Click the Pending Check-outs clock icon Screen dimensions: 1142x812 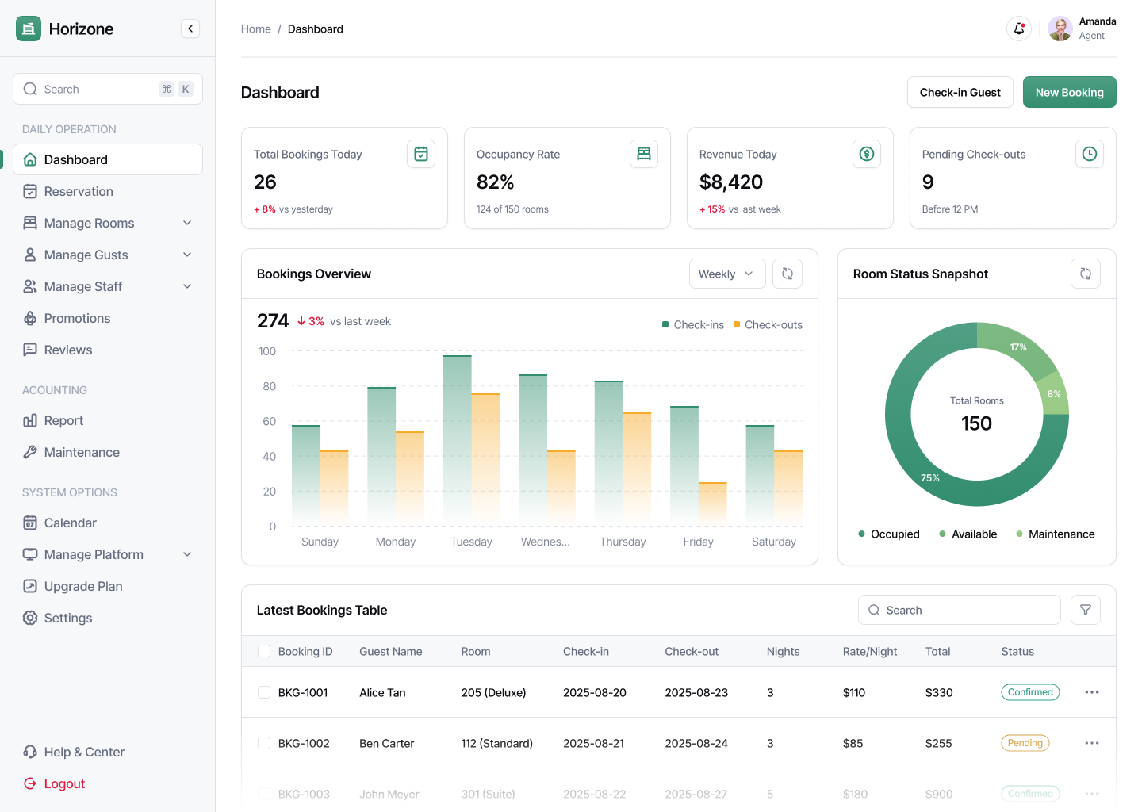[1089, 154]
